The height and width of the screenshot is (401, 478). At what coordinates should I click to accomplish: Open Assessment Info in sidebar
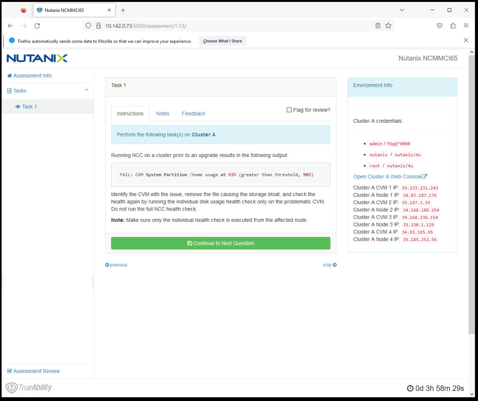pyautogui.click(x=29, y=76)
